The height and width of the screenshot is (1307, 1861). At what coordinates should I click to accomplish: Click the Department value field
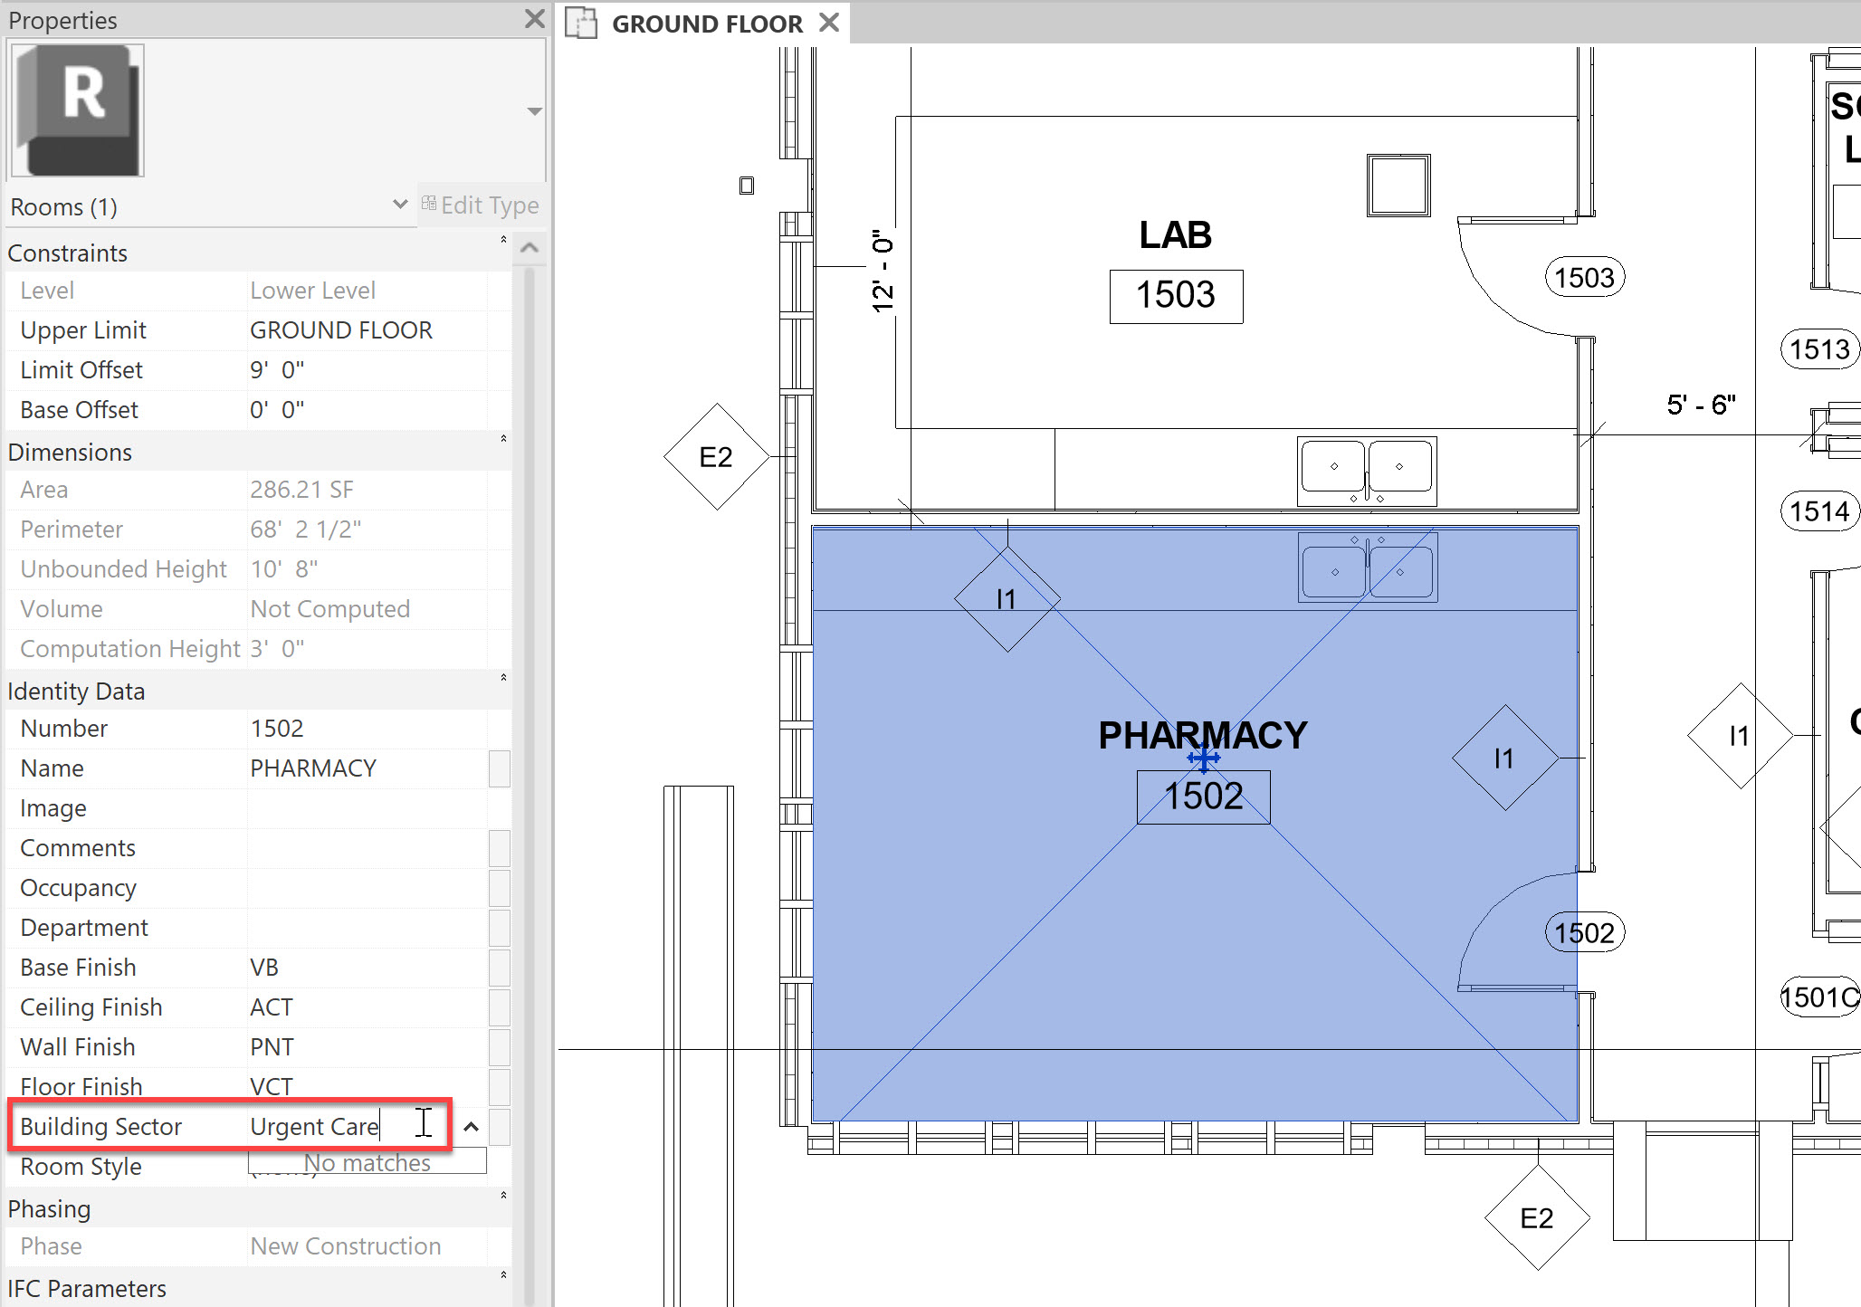(x=367, y=928)
